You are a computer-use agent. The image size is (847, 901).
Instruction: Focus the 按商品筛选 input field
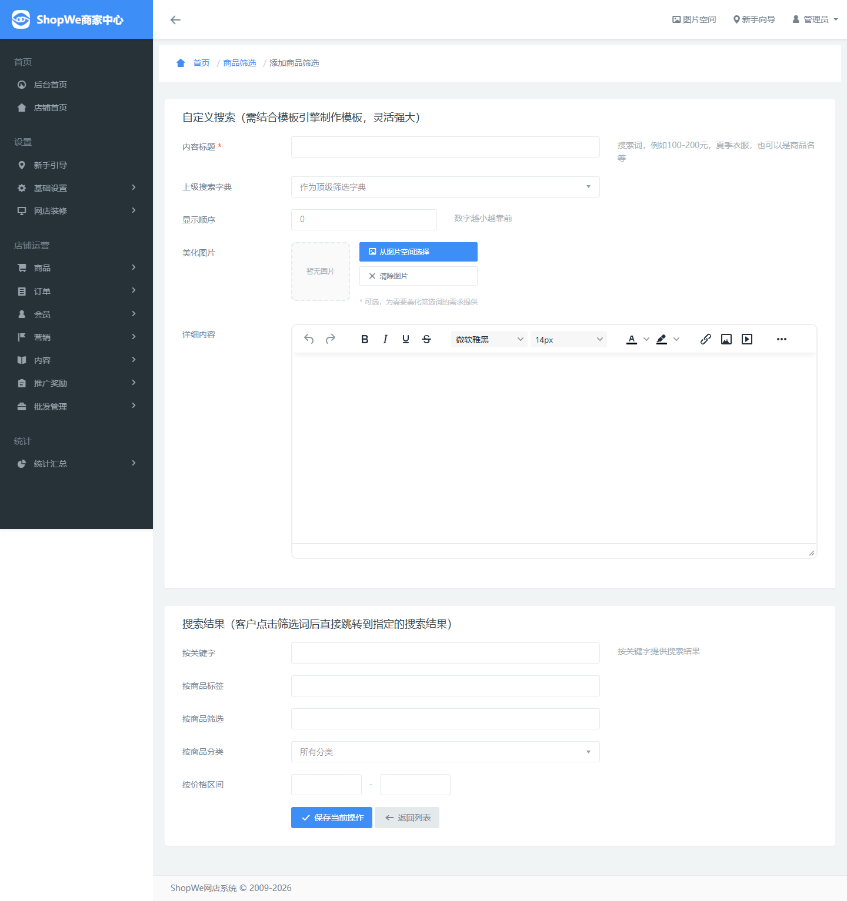[445, 719]
